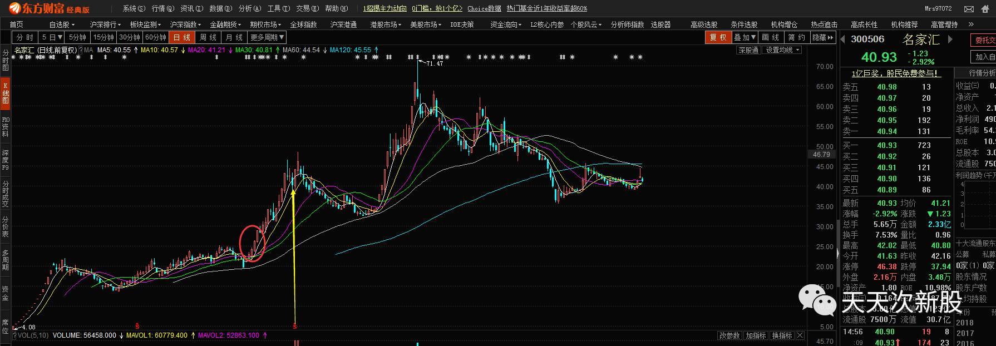Click the 隐藏 hide panel button
Viewport: 996px width, 346px height.
point(823,37)
